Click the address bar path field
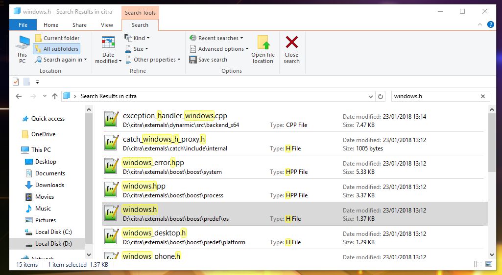 (218, 96)
